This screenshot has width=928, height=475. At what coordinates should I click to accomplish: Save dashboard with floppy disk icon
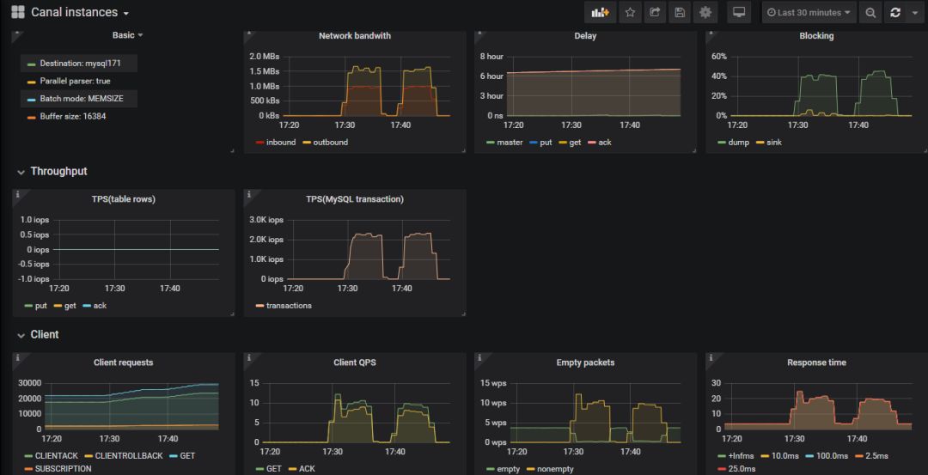(680, 12)
